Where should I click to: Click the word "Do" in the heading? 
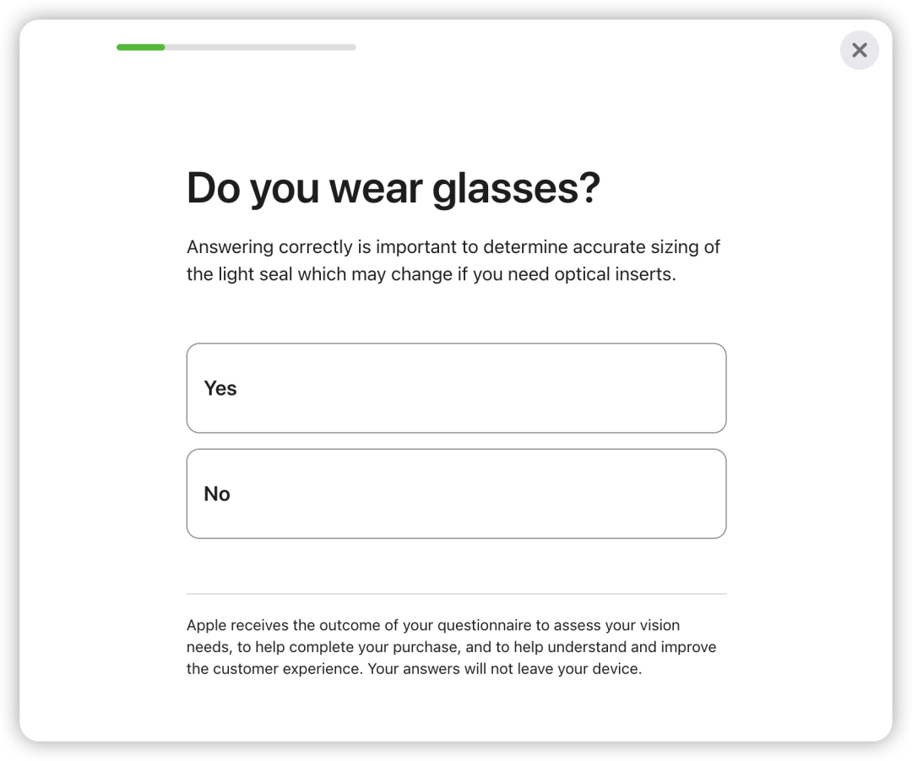213,187
